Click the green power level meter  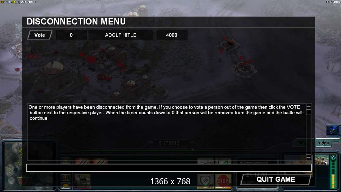[333, 174]
